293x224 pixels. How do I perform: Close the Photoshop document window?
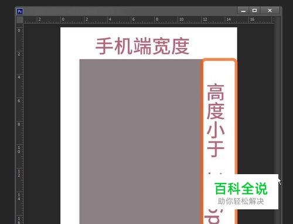click(270, 11)
